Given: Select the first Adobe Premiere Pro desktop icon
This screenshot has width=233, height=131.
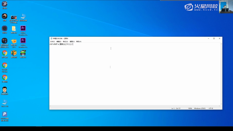Looking at the screenshot, I should click(23, 28).
